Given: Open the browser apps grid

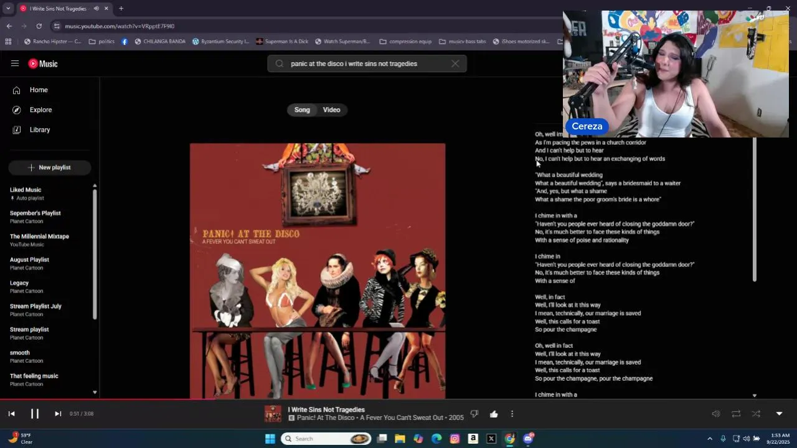Looking at the screenshot, I should coord(8,42).
